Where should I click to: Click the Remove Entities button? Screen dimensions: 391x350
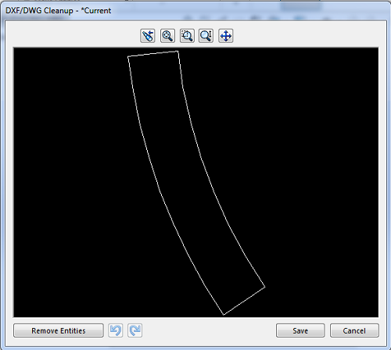(59, 330)
